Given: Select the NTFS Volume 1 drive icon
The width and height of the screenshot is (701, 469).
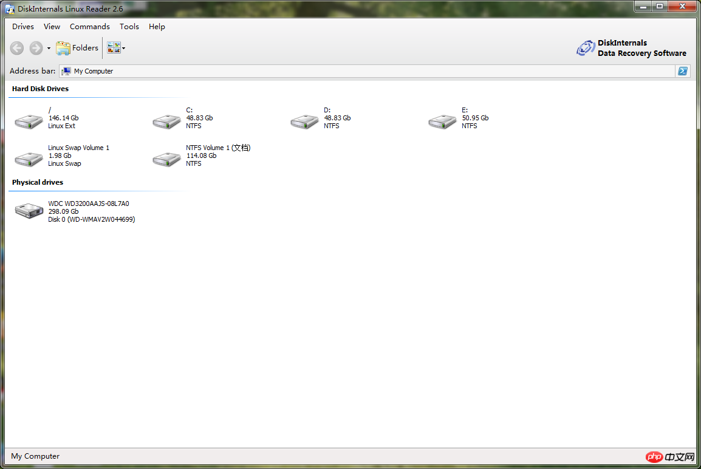Looking at the screenshot, I should pyautogui.click(x=167, y=159).
